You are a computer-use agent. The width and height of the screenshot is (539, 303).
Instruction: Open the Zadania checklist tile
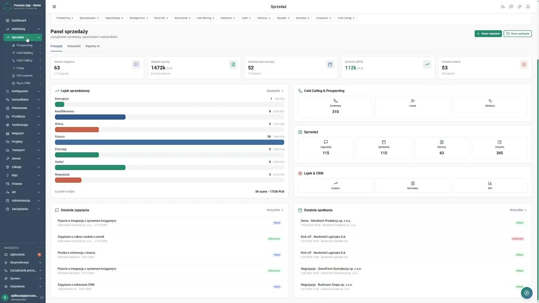point(499,148)
